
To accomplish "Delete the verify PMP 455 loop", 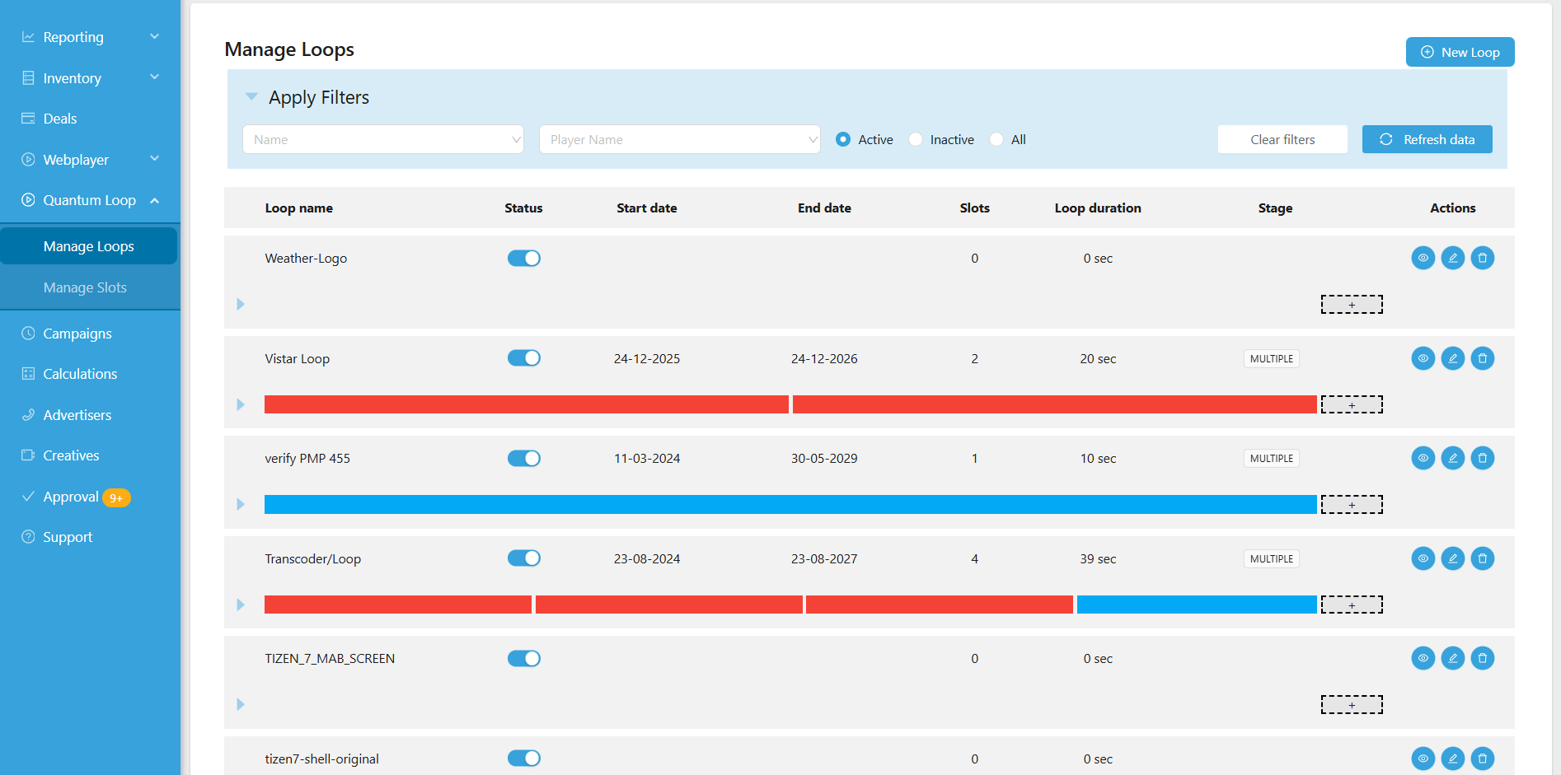I will point(1482,458).
